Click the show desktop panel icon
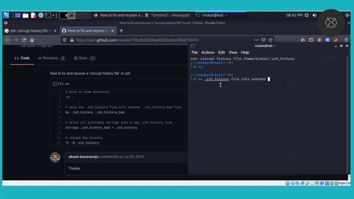The width and height of the screenshot is (354, 199). pyautogui.click(x=18, y=15)
